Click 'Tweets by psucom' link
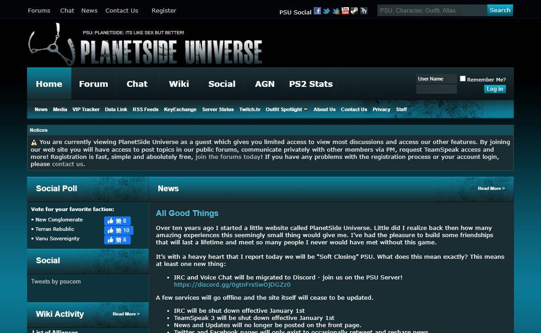Image resolution: width=541 pixels, height=333 pixels. point(56,282)
